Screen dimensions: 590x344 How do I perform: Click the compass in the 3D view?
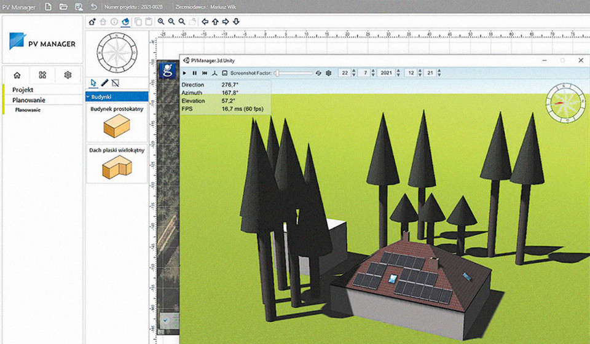(565, 103)
